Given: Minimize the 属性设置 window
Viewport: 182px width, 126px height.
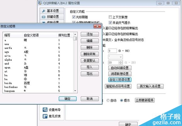Looking at the screenshot, I should coord(160,3).
